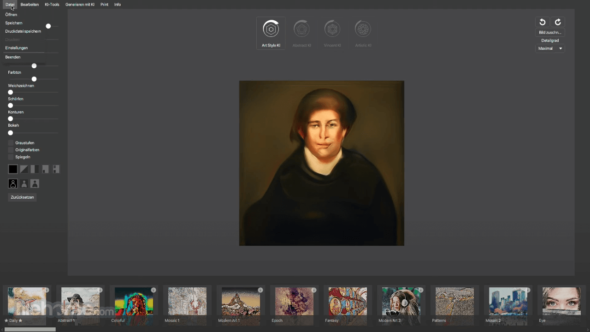The width and height of the screenshot is (590, 332).
Task: Undo with the counter-clockwise arrow icon
Action: point(543,22)
